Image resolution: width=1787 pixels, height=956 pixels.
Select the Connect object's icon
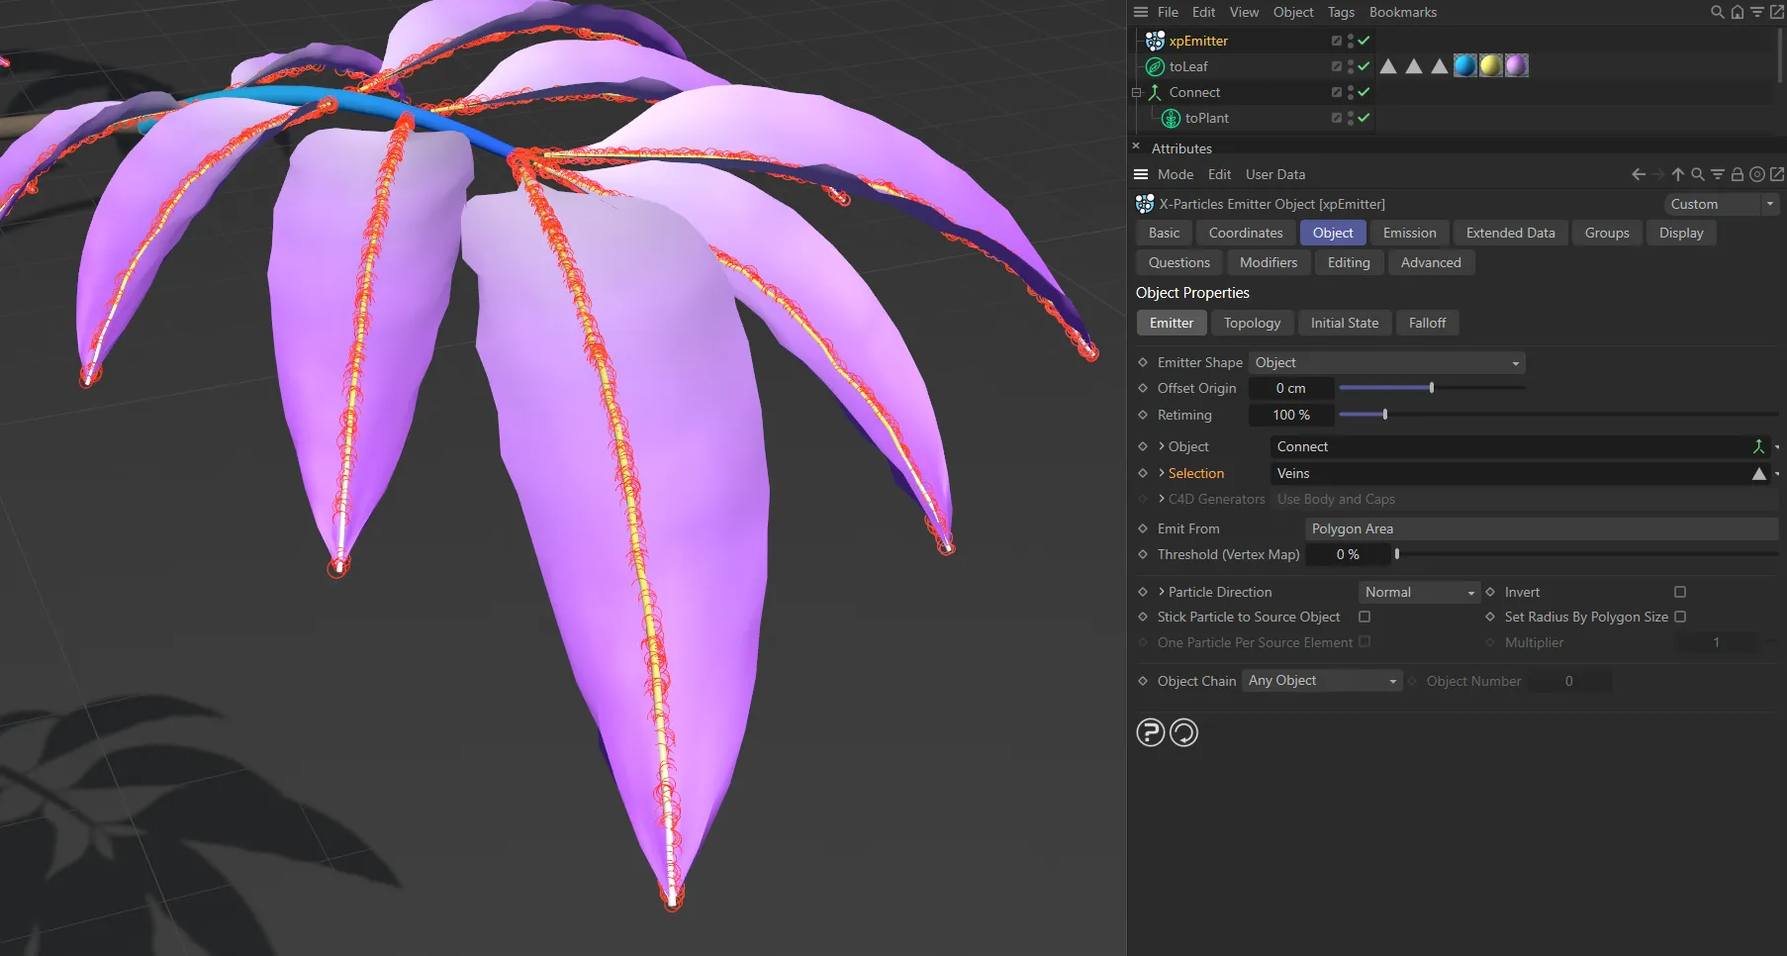point(1154,92)
